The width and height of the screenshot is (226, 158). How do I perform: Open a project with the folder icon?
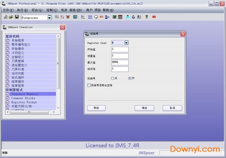(x=11, y=17)
